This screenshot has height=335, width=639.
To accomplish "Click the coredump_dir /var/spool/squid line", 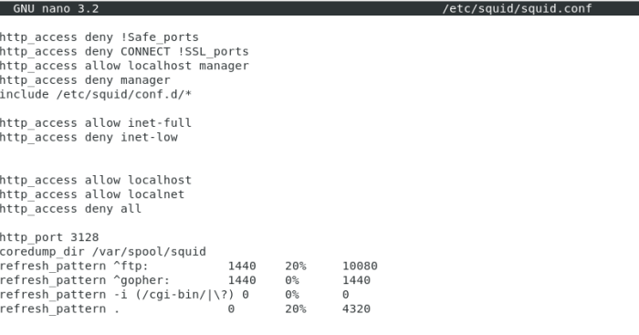I will tap(102, 251).
